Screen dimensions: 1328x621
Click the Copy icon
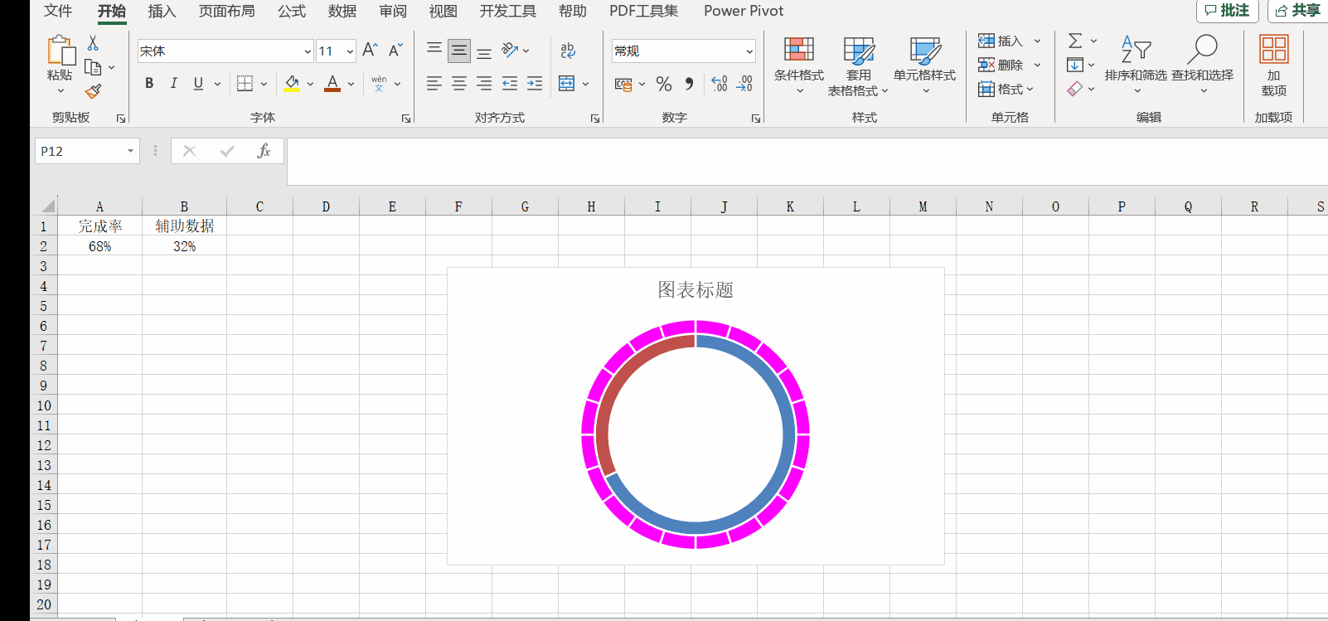click(x=93, y=67)
